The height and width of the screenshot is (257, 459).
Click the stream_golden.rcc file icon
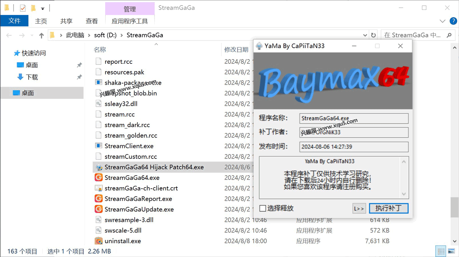point(99,136)
